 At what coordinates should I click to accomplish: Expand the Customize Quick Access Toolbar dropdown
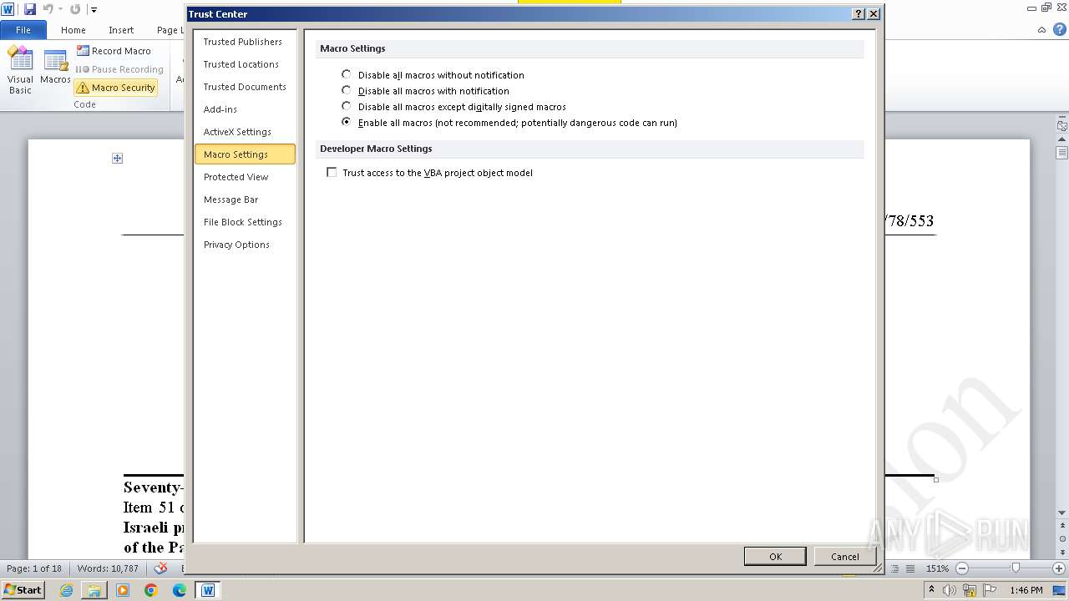point(94,10)
